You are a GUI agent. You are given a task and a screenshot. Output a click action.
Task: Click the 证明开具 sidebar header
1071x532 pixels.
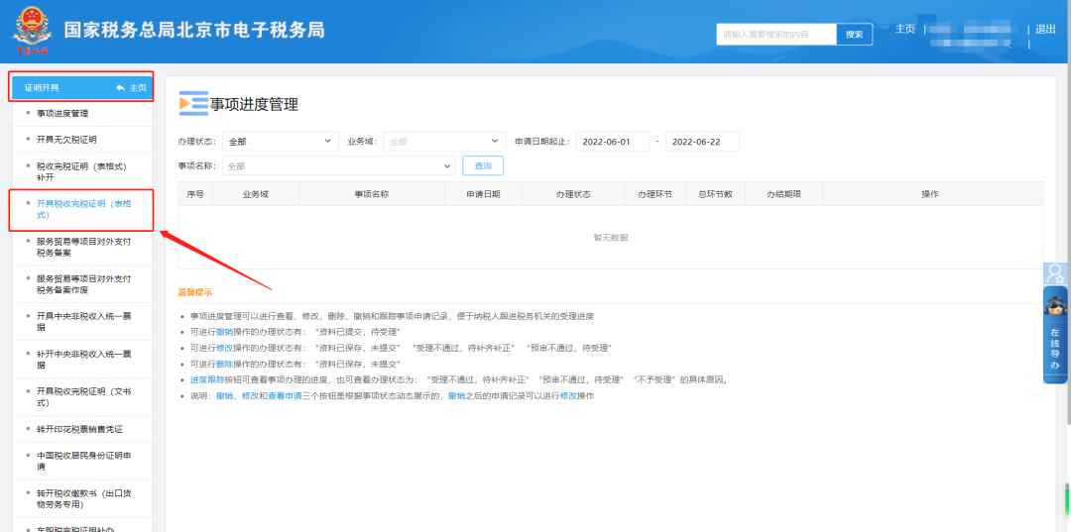tap(82, 87)
